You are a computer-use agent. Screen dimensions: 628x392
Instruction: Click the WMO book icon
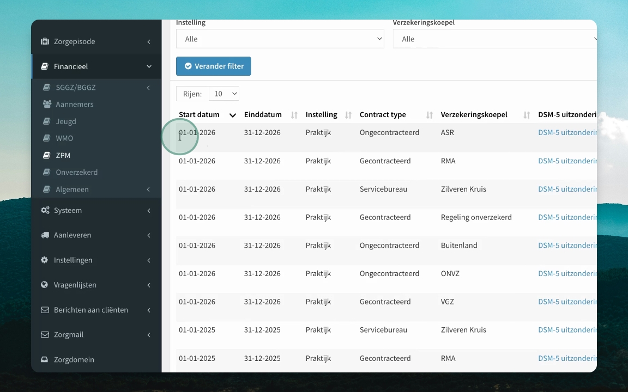point(46,138)
